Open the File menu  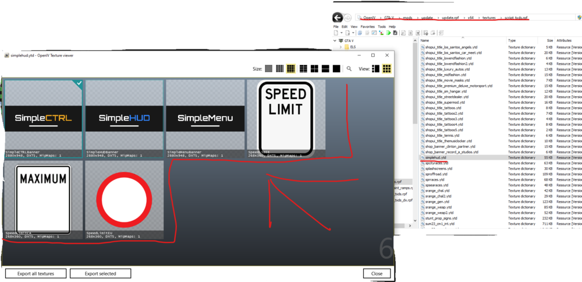click(336, 27)
